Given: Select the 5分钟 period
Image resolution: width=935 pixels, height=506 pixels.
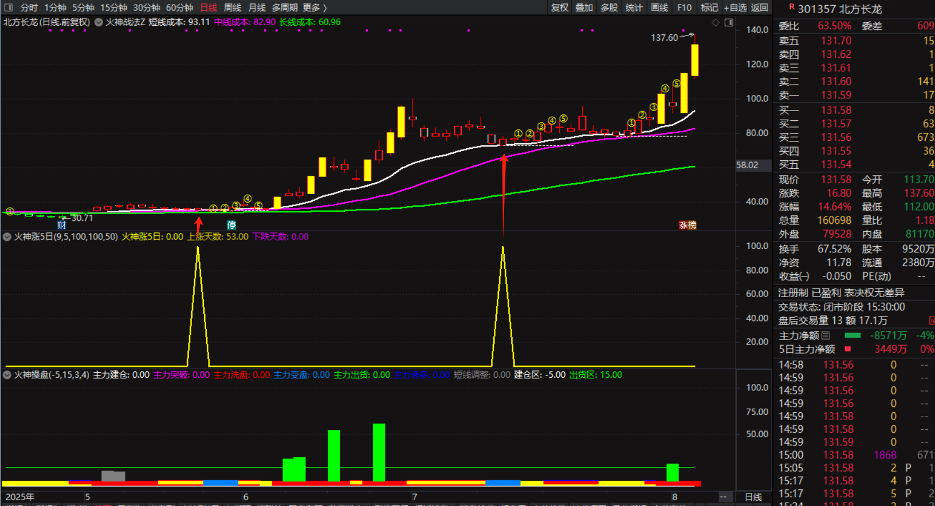Looking at the screenshot, I should [83, 7].
